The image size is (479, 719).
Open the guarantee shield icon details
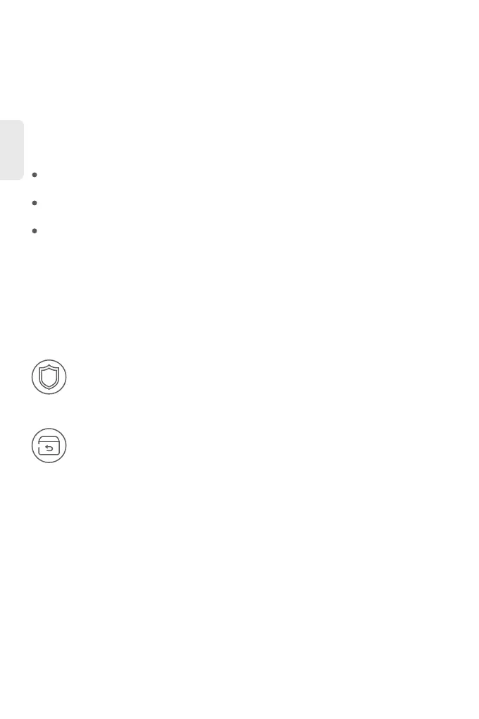click(x=49, y=377)
